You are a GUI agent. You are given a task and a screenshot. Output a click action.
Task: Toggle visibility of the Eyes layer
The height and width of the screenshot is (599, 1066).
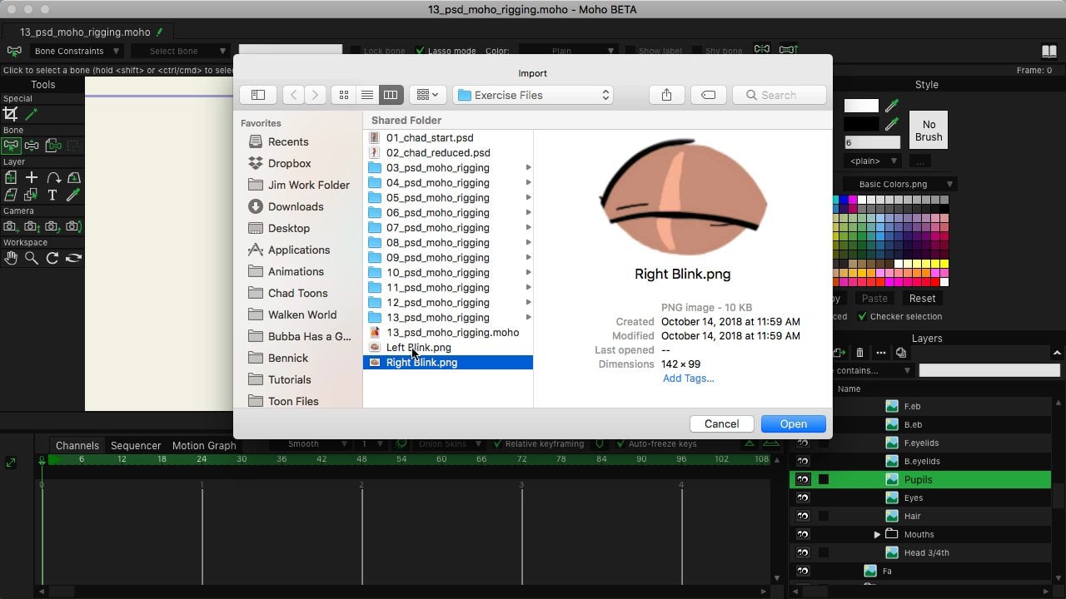(802, 498)
